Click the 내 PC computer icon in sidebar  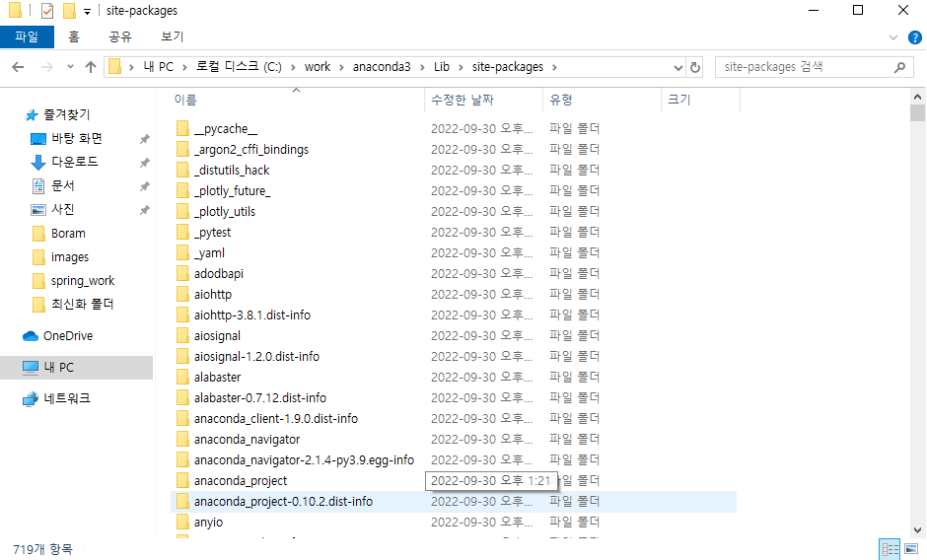31,367
